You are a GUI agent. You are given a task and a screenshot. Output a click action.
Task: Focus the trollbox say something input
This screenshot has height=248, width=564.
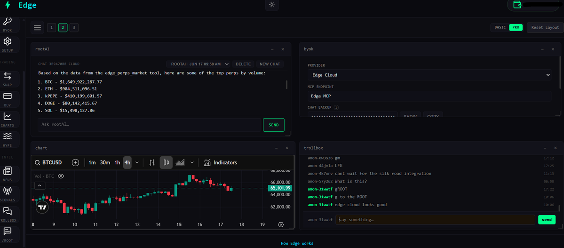click(435, 220)
